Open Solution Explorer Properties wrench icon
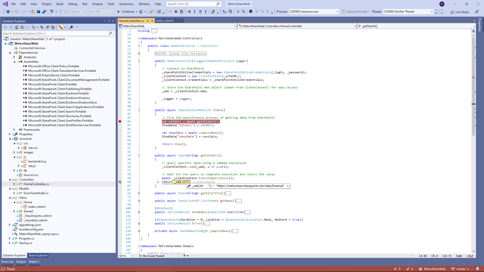The height and width of the screenshot is (272, 484). tap(71, 27)
